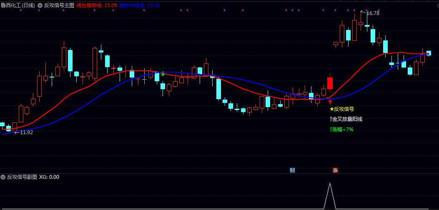Image resolution: width=439 pixels, height=210 pixels.
Task: Click the blue 趋势均线线: 15.06 value
Action: tap(139, 5)
